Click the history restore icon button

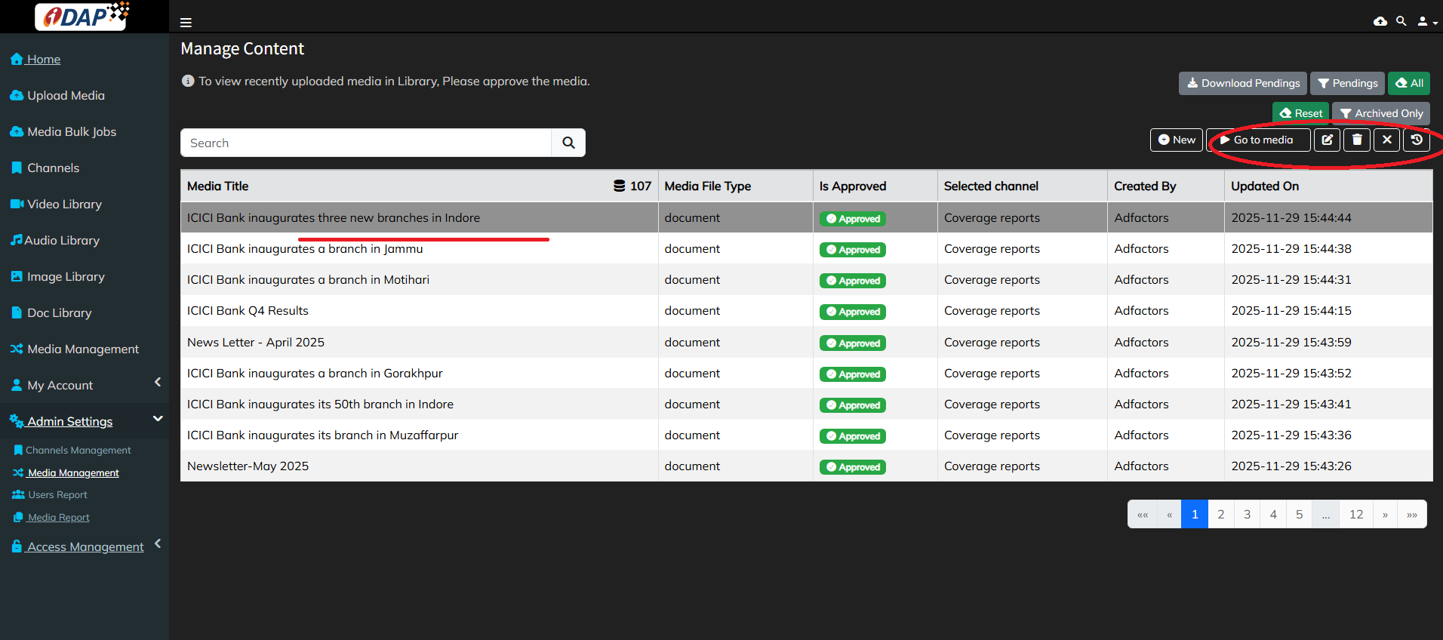(x=1417, y=140)
